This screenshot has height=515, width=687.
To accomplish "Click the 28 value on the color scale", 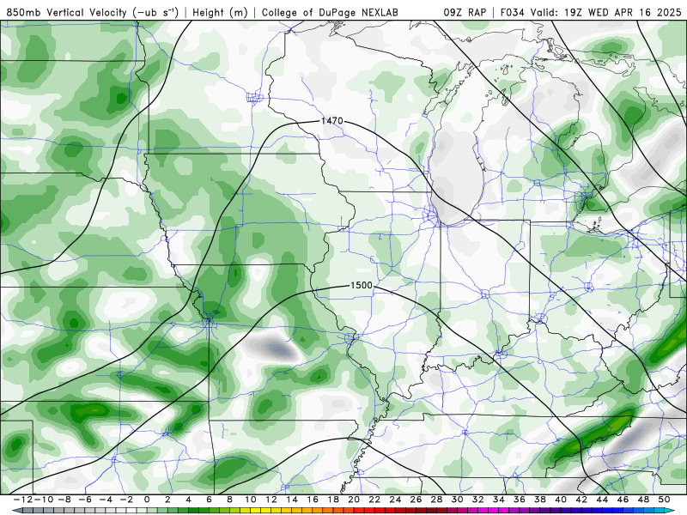I will 436,500.
